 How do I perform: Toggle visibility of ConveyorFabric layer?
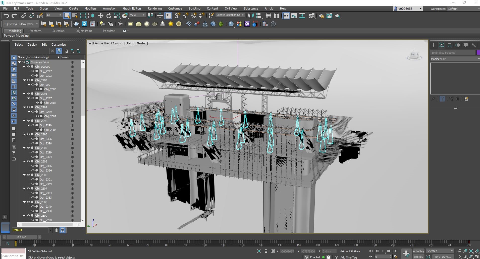pos(24,62)
